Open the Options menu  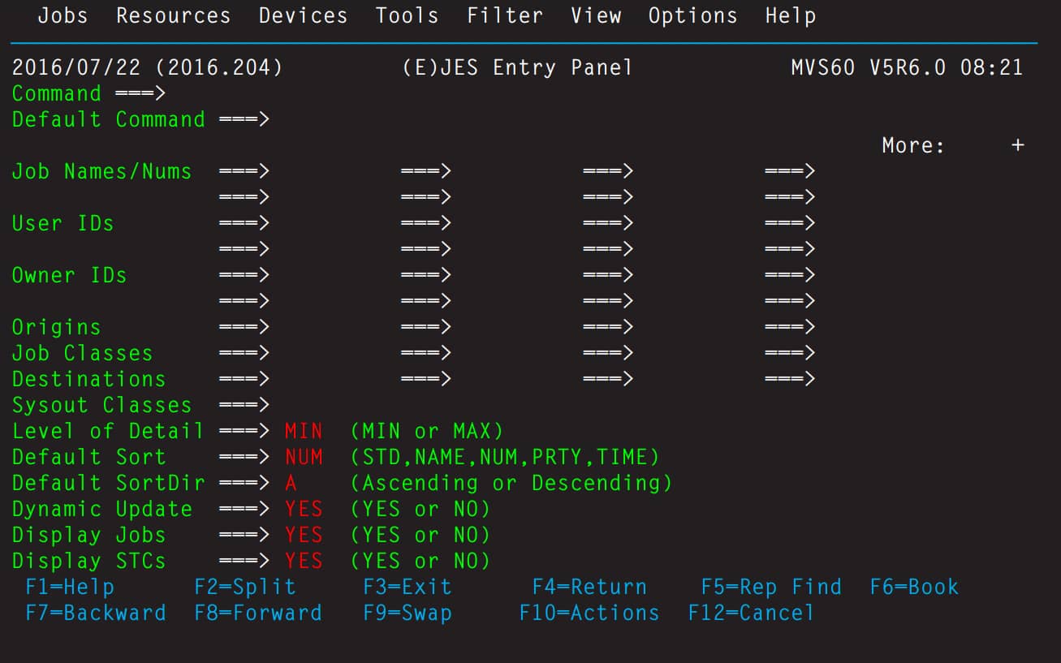(x=692, y=15)
